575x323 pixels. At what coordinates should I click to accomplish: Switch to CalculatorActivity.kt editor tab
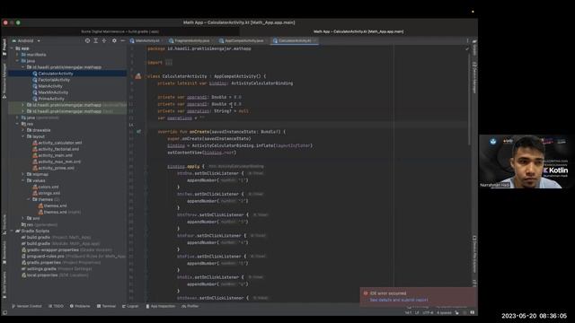click(295, 40)
